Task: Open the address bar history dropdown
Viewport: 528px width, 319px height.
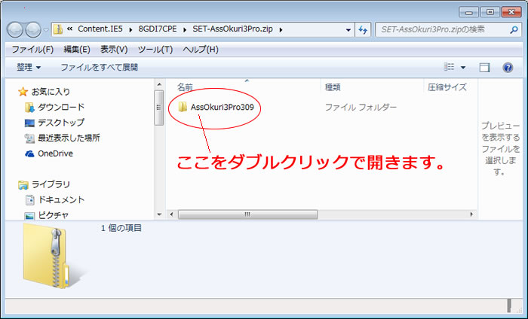Action: (348, 29)
